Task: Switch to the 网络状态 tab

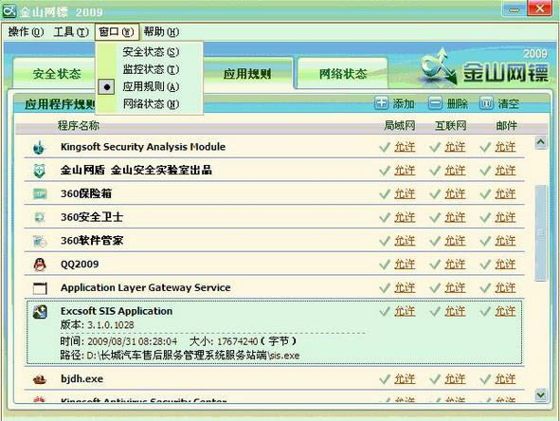Action: (x=343, y=74)
